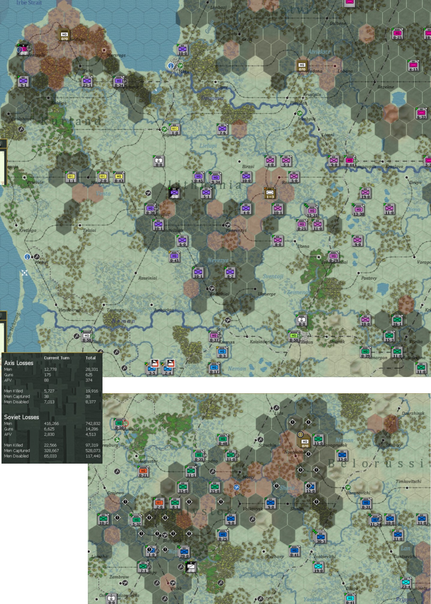Screen dimensions: 431x604
Task: Select the 0-38 HQ near Siauliai
Action: click(150, 209)
